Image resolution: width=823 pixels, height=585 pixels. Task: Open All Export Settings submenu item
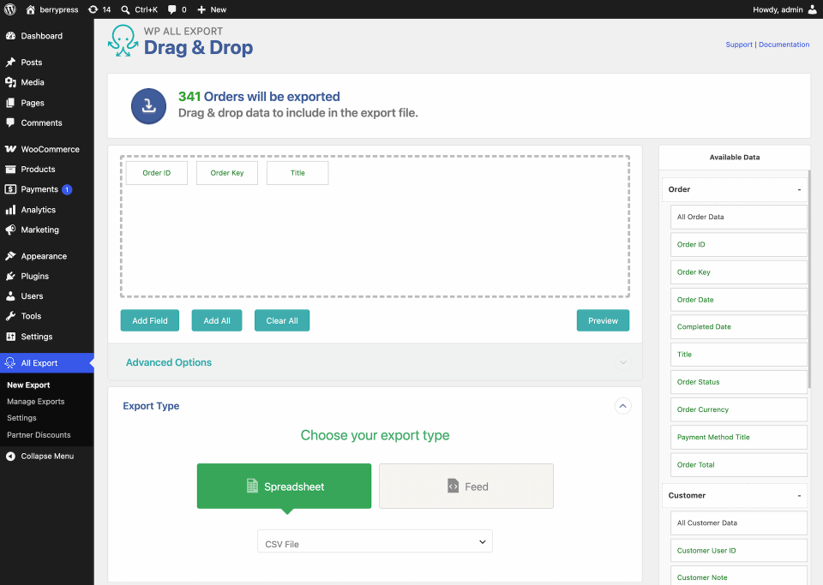[x=21, y=418]
